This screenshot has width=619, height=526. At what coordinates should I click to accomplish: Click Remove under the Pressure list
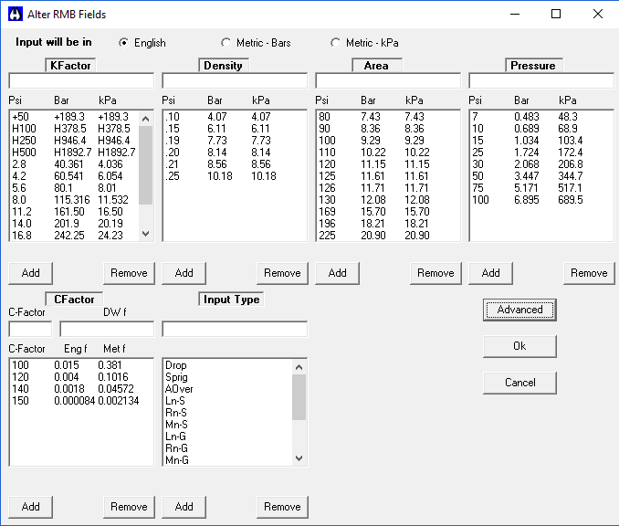(589, 273)
